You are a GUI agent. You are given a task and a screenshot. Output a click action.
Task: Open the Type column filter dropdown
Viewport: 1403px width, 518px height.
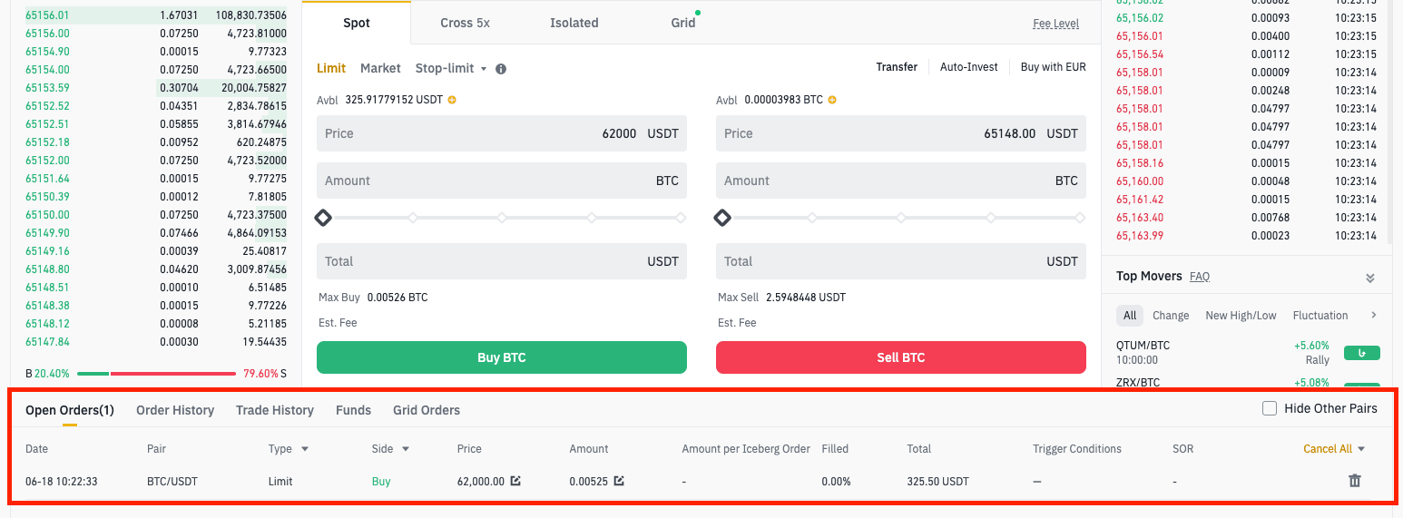click(304, 449)
